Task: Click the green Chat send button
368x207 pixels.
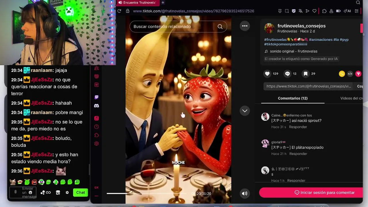Action: pos(80,192)
